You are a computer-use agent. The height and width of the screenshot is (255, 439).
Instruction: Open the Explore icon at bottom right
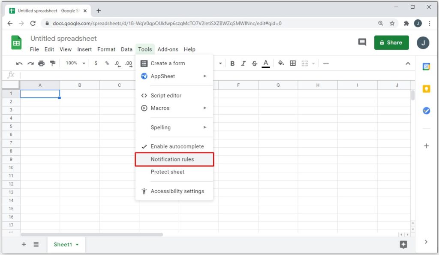tap(403, 244)
